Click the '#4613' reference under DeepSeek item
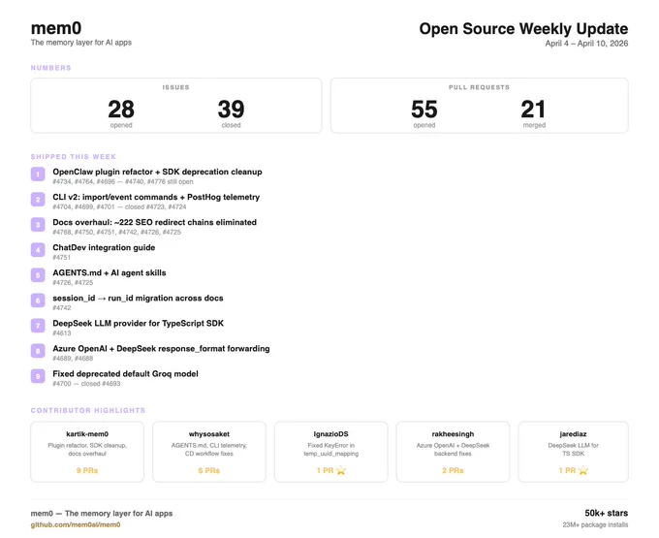Screen dimensions: 659x538 pos(62,332)
